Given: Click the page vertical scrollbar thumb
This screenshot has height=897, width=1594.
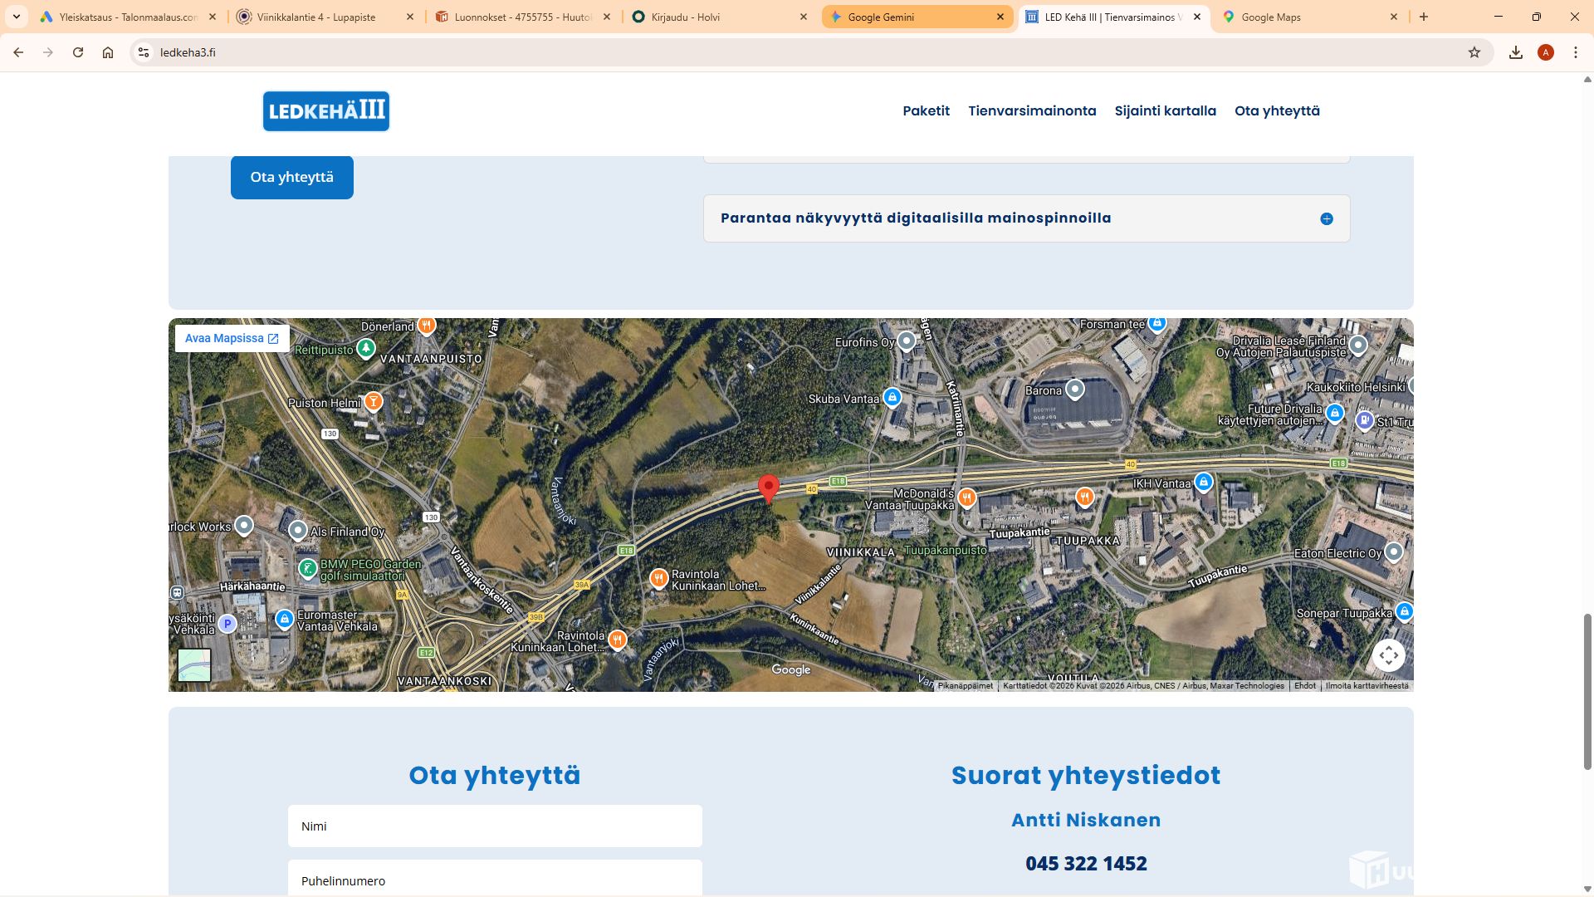Looking at the screenshot, I should coord(1587,691).
